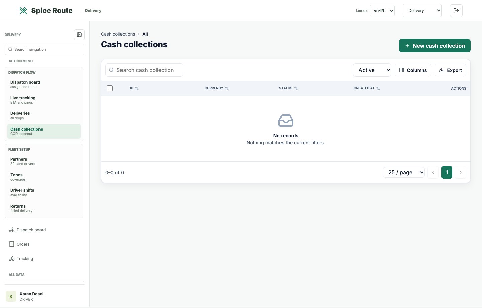Viewport: 482px width, 308px height.
Task: Click the empty inbox icon above No records
Action: (286, 121)
